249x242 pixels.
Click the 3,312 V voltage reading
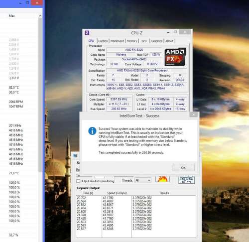[14, 78]
